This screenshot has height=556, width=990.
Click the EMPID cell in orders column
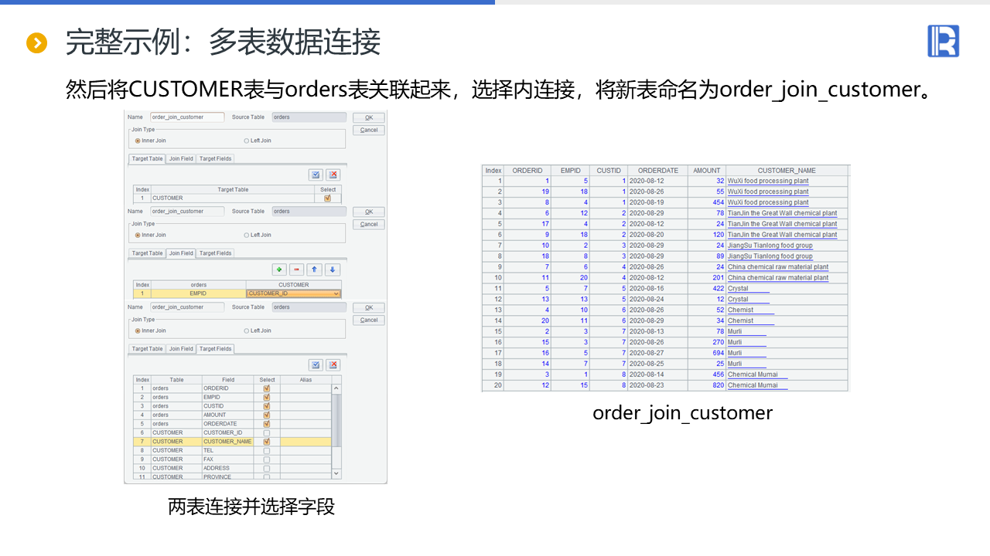click(x=198, y=294)
